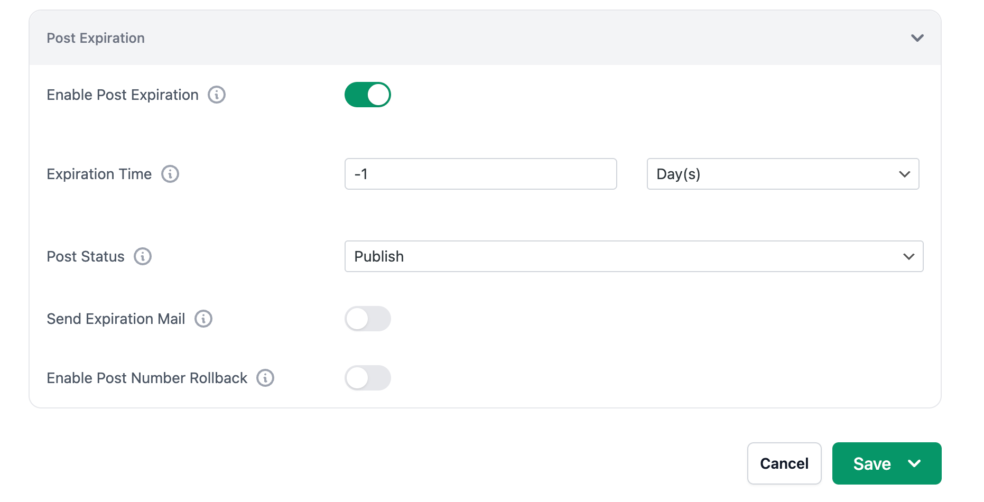Click the Cancel button
Image resolution: width=984 pixels, height=502 pixels.
tap(784, 463)
